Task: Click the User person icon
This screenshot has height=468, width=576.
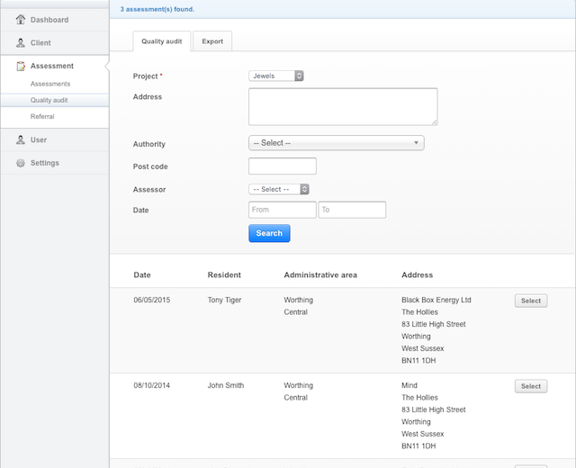Action: point(21,139)
